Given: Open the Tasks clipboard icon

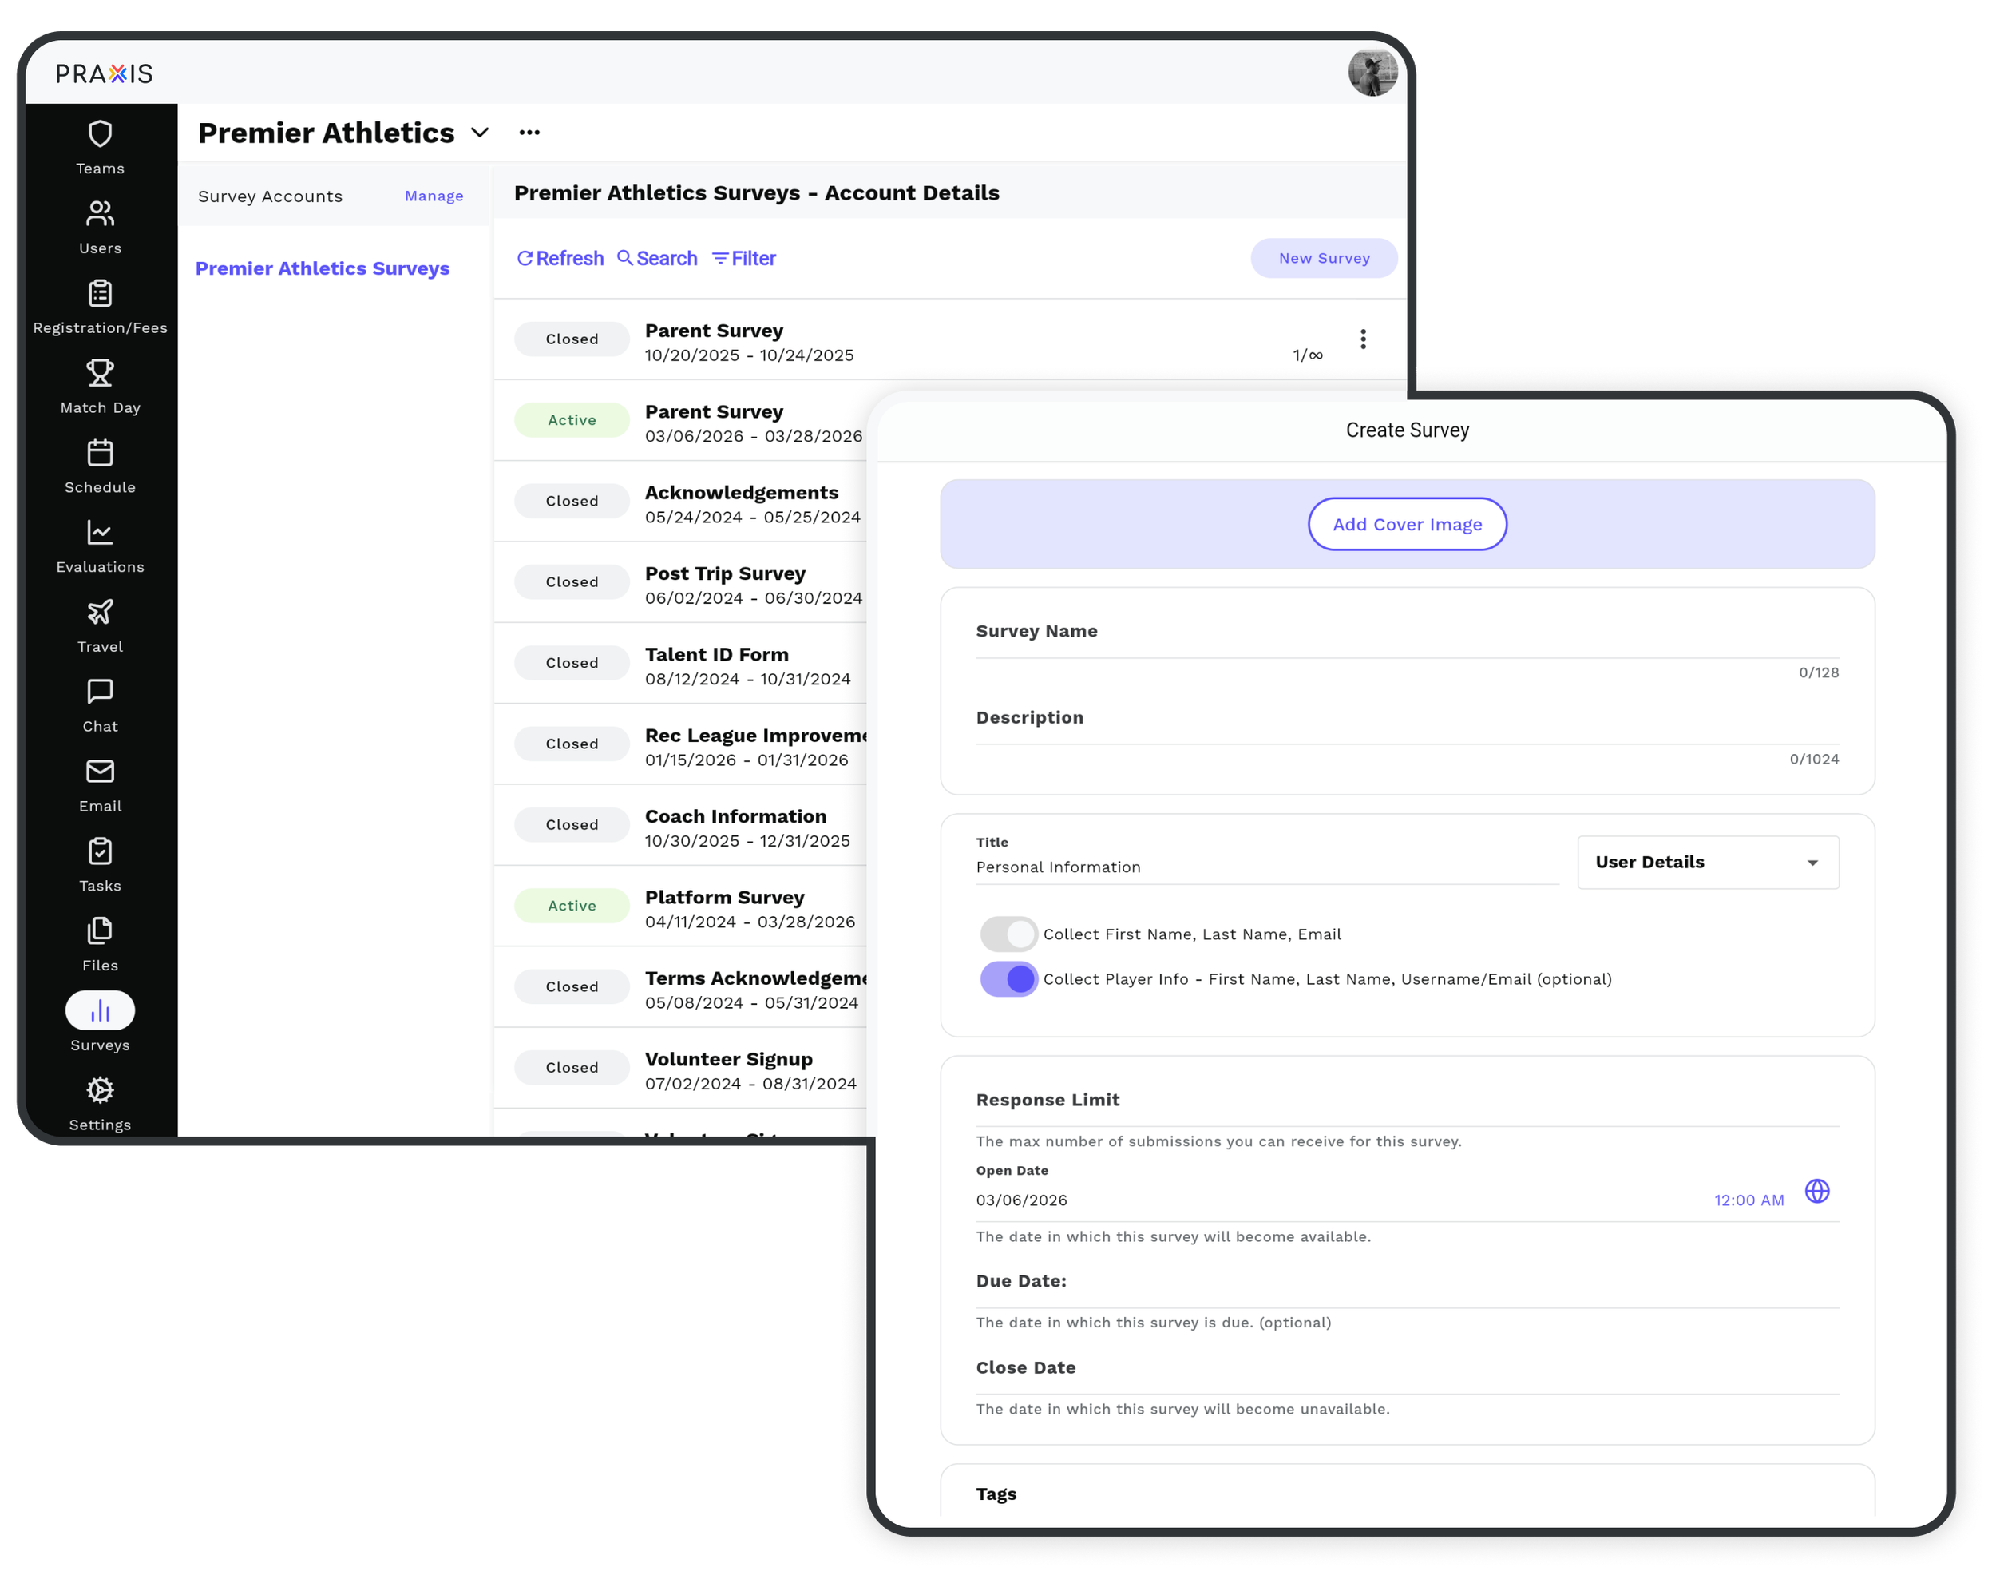Looking at the screenshot, I should click(100, 851).
